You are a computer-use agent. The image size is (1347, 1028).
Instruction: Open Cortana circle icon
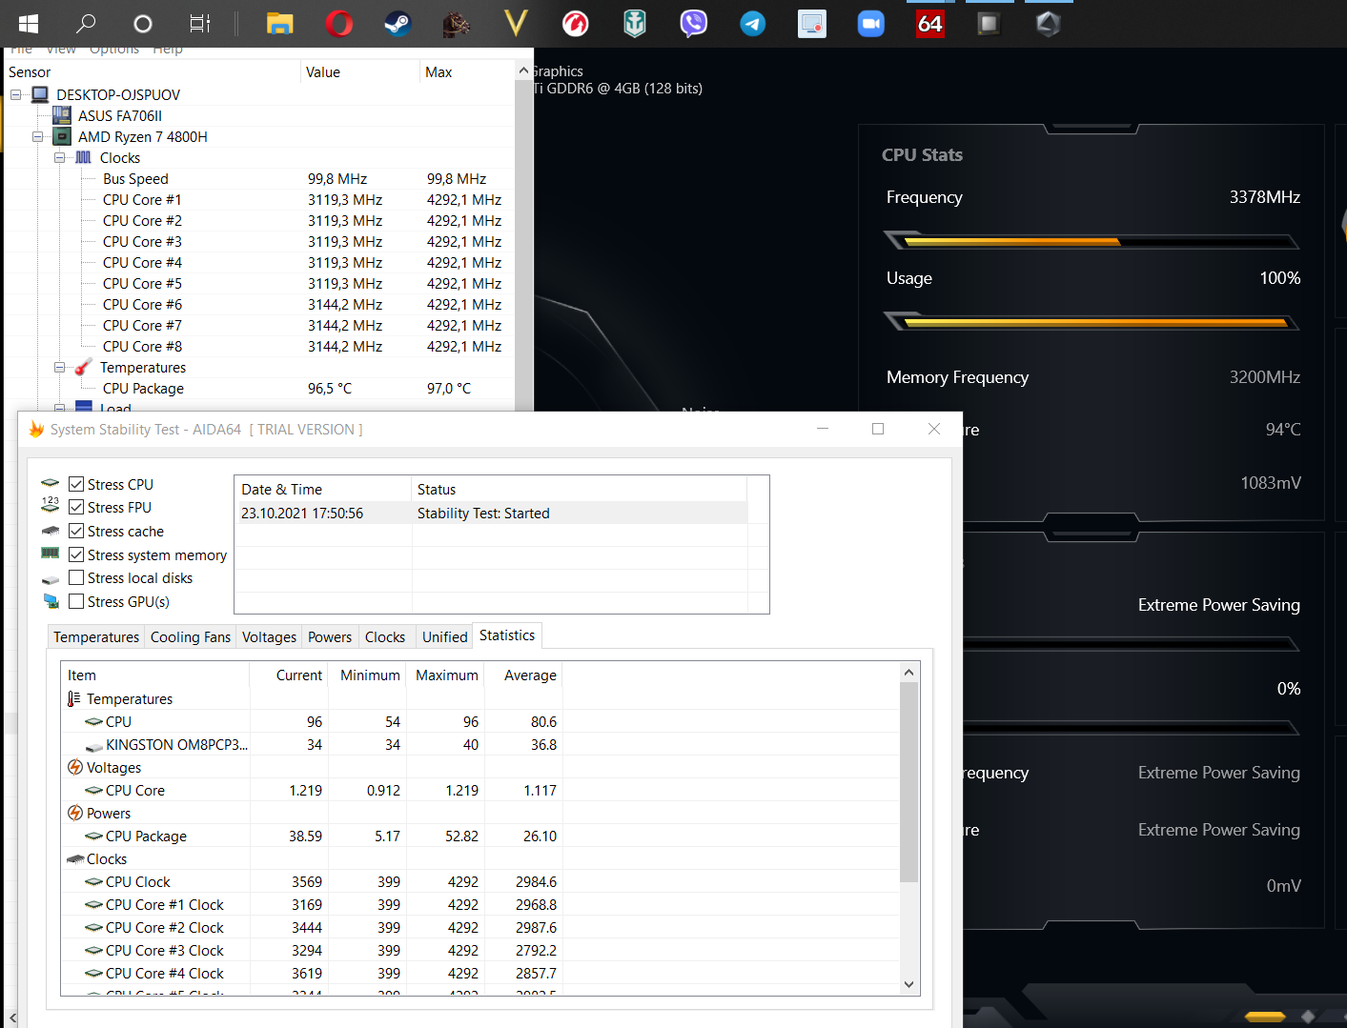pos(143,24)
